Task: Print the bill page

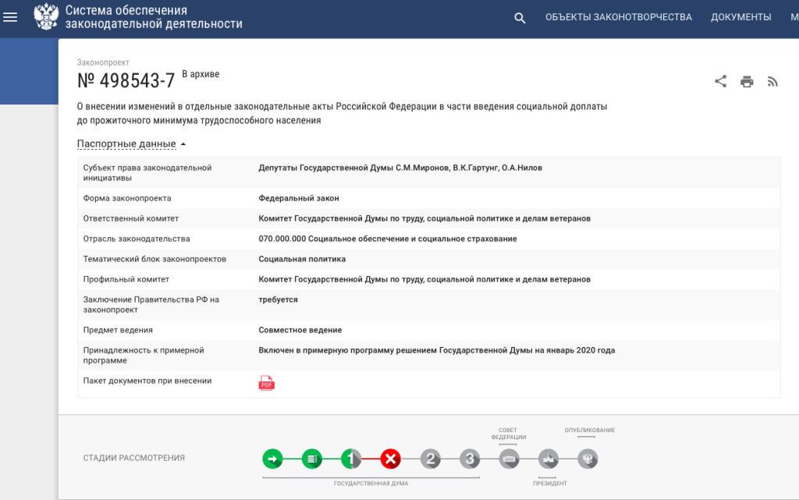Action: point(747,81)
